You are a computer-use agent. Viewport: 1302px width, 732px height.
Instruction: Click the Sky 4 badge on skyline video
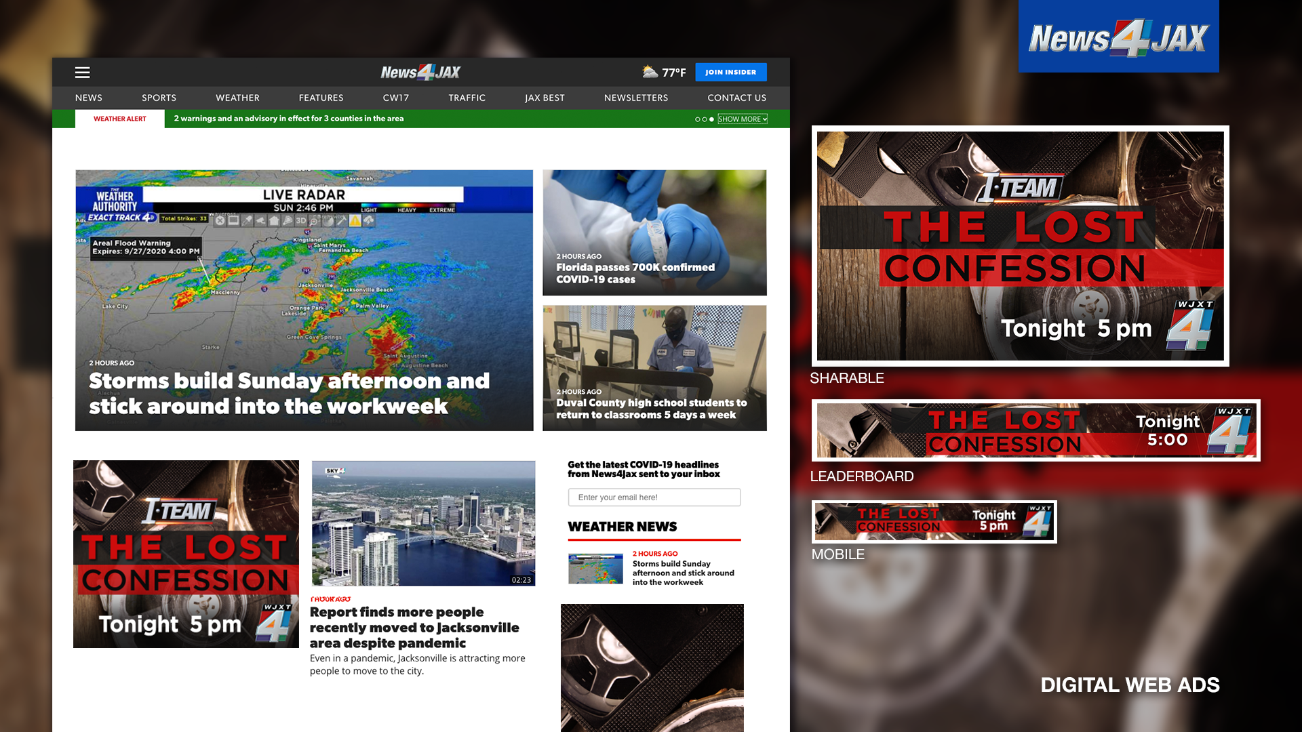coord(335,470)
